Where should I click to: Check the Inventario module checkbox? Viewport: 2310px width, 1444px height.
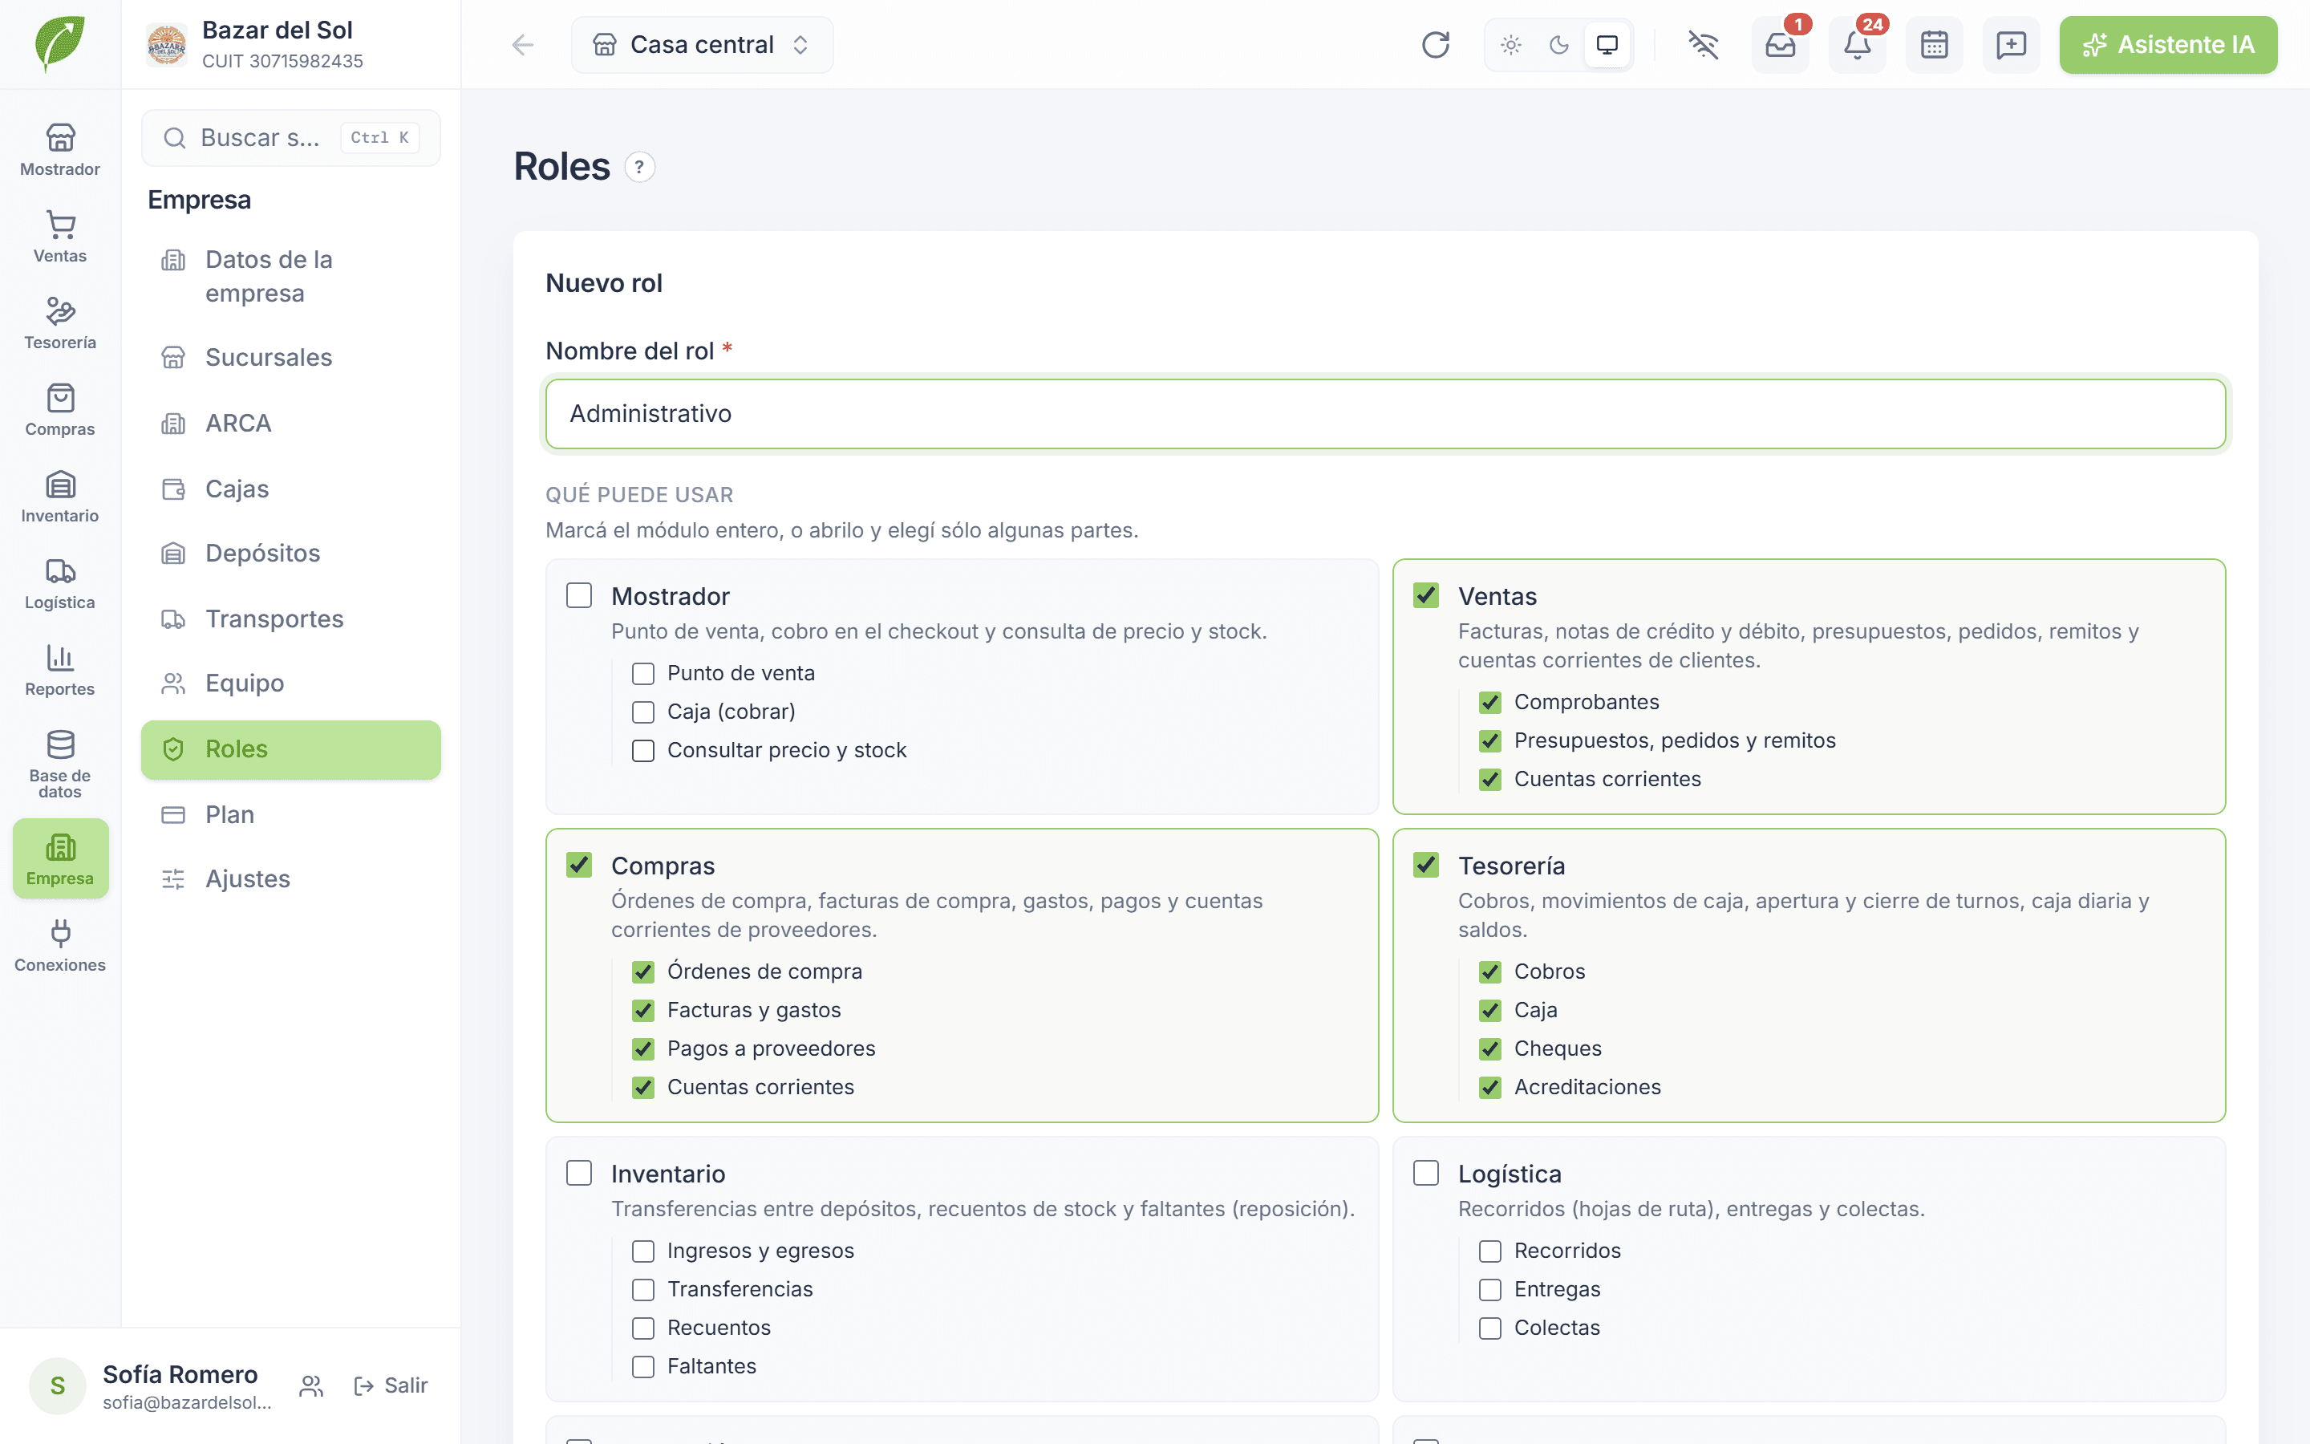click(579, 1173)
